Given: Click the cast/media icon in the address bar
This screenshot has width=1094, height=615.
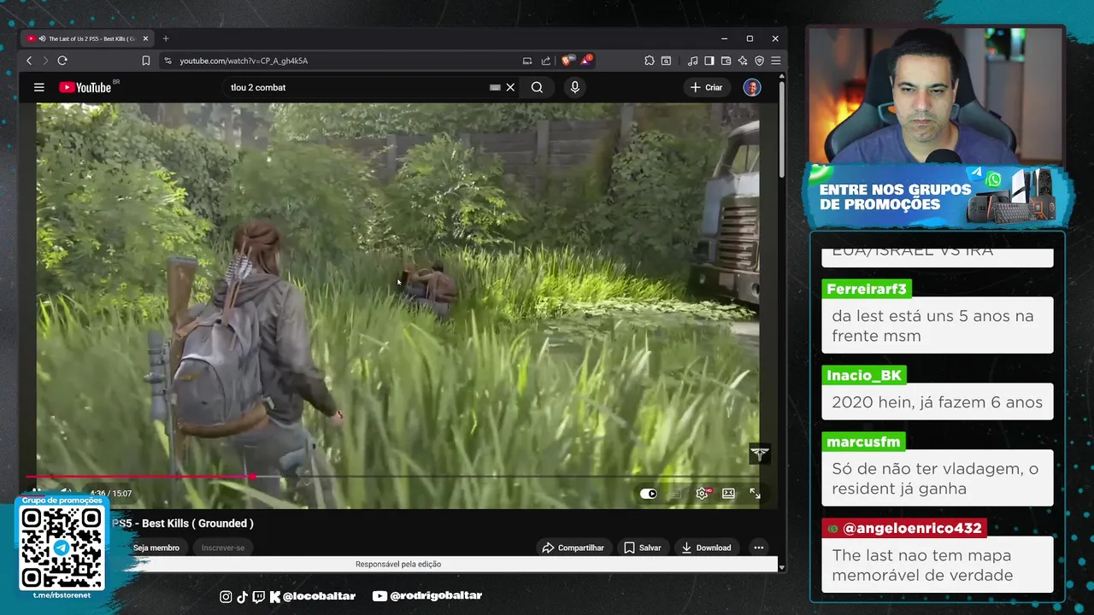Looking at the screenshot, I should (527, 61).
